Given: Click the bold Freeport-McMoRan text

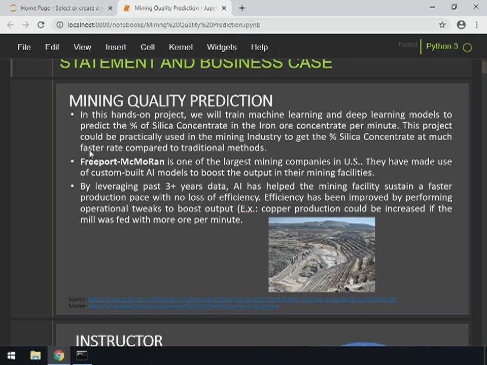Looking at the screenshot, I should pos(122,162).
